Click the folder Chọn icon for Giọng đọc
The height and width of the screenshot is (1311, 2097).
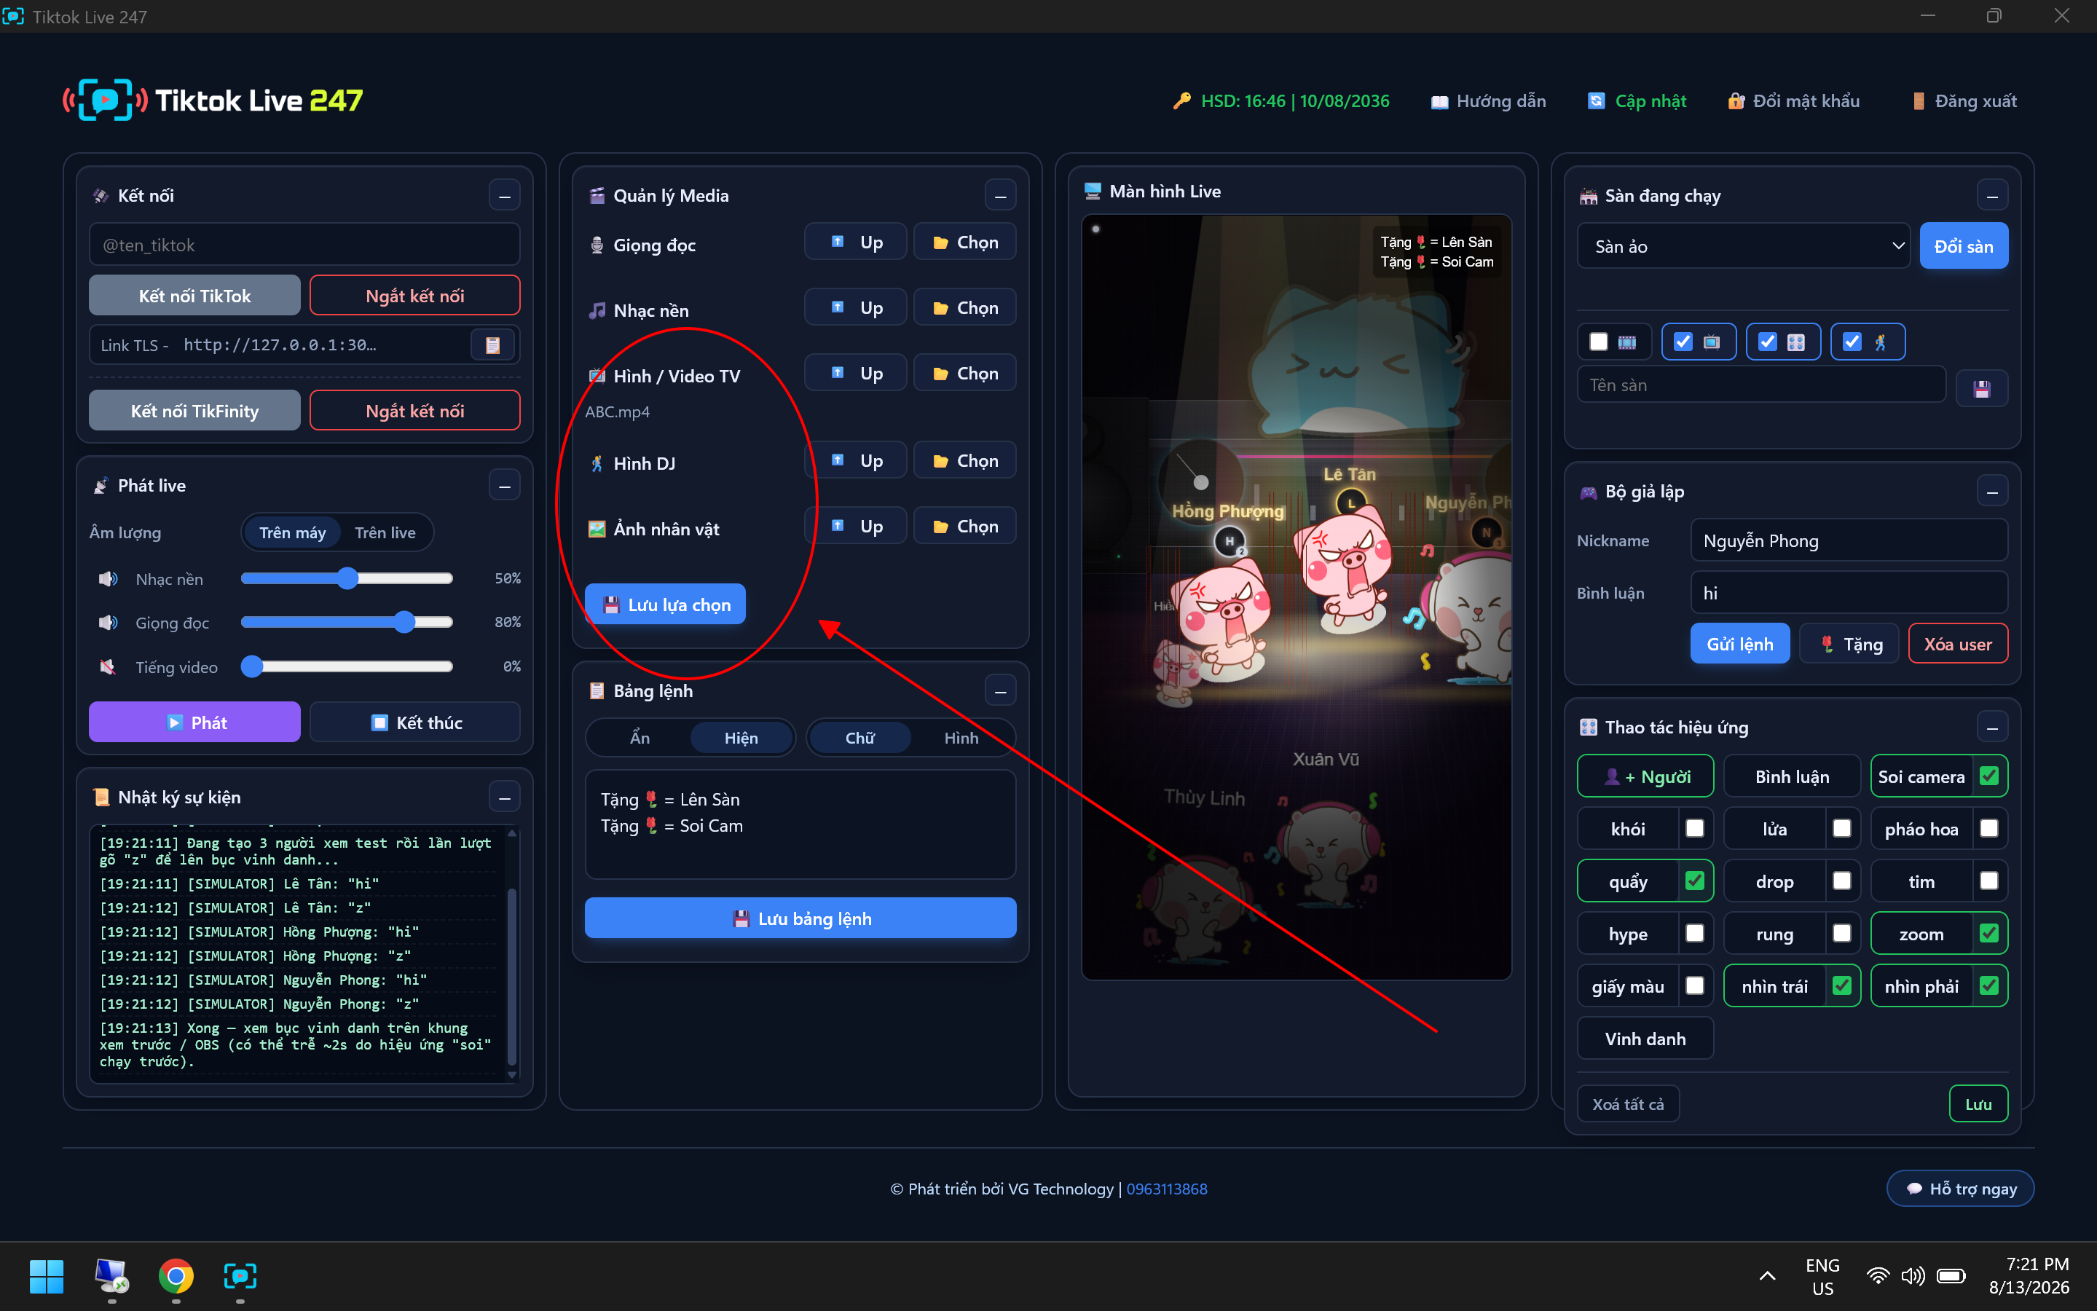click(940, 243)
